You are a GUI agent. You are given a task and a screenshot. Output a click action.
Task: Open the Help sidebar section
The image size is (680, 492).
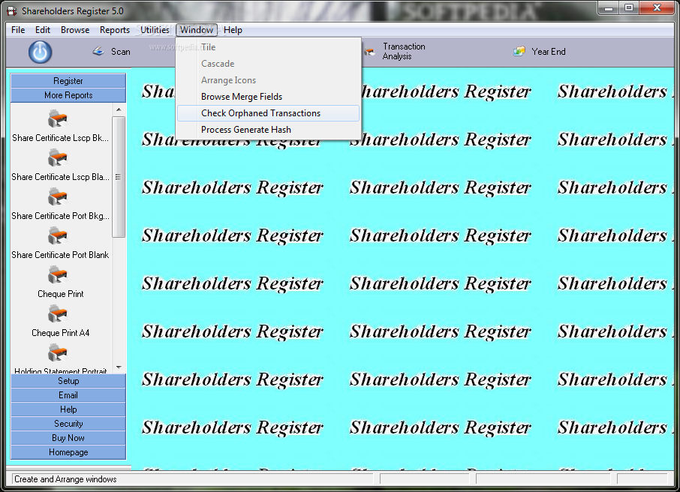[68, 409]
